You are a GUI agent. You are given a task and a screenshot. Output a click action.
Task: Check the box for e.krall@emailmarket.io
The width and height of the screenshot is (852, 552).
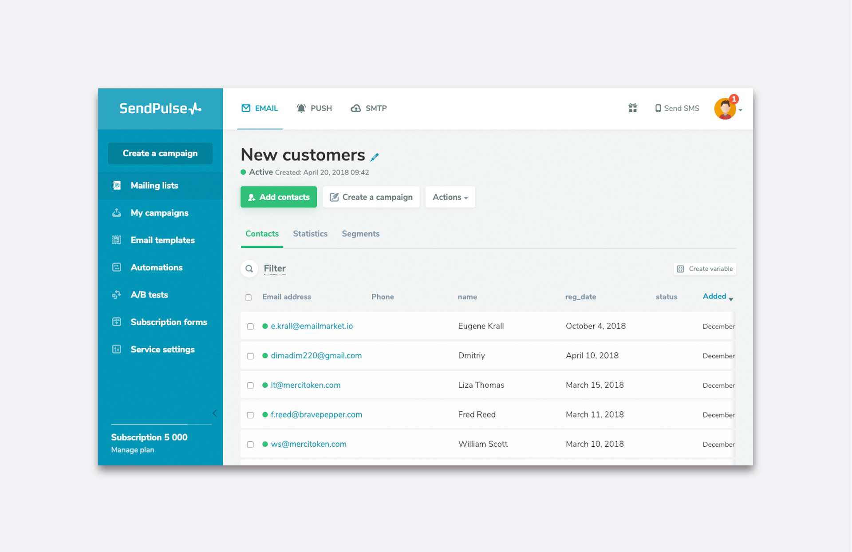[250, 326]
